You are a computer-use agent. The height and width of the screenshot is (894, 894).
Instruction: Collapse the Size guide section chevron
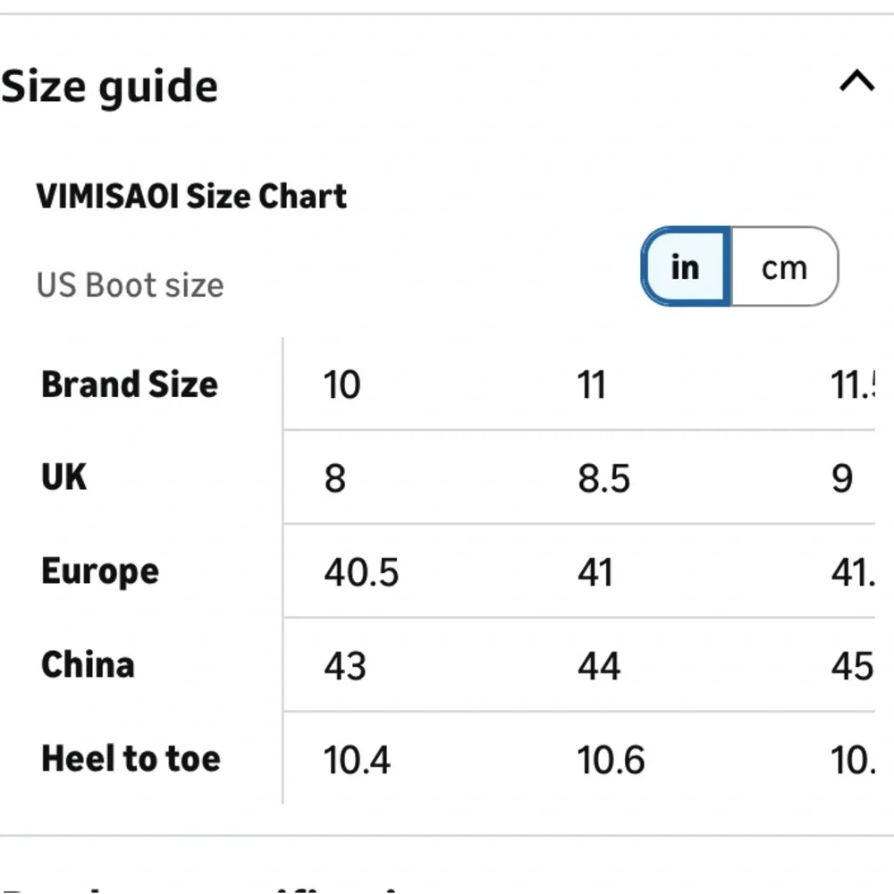(856, 83)
